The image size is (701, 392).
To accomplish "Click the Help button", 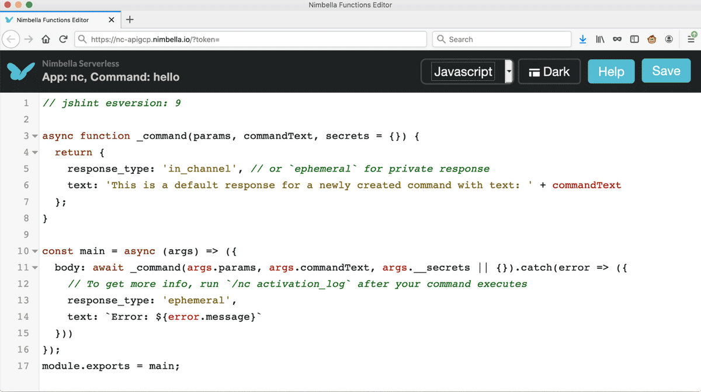I will tap(611, 72).
